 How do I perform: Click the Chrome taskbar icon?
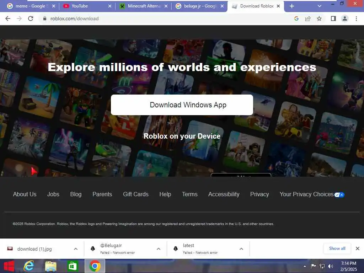click(x=95, y=266)
